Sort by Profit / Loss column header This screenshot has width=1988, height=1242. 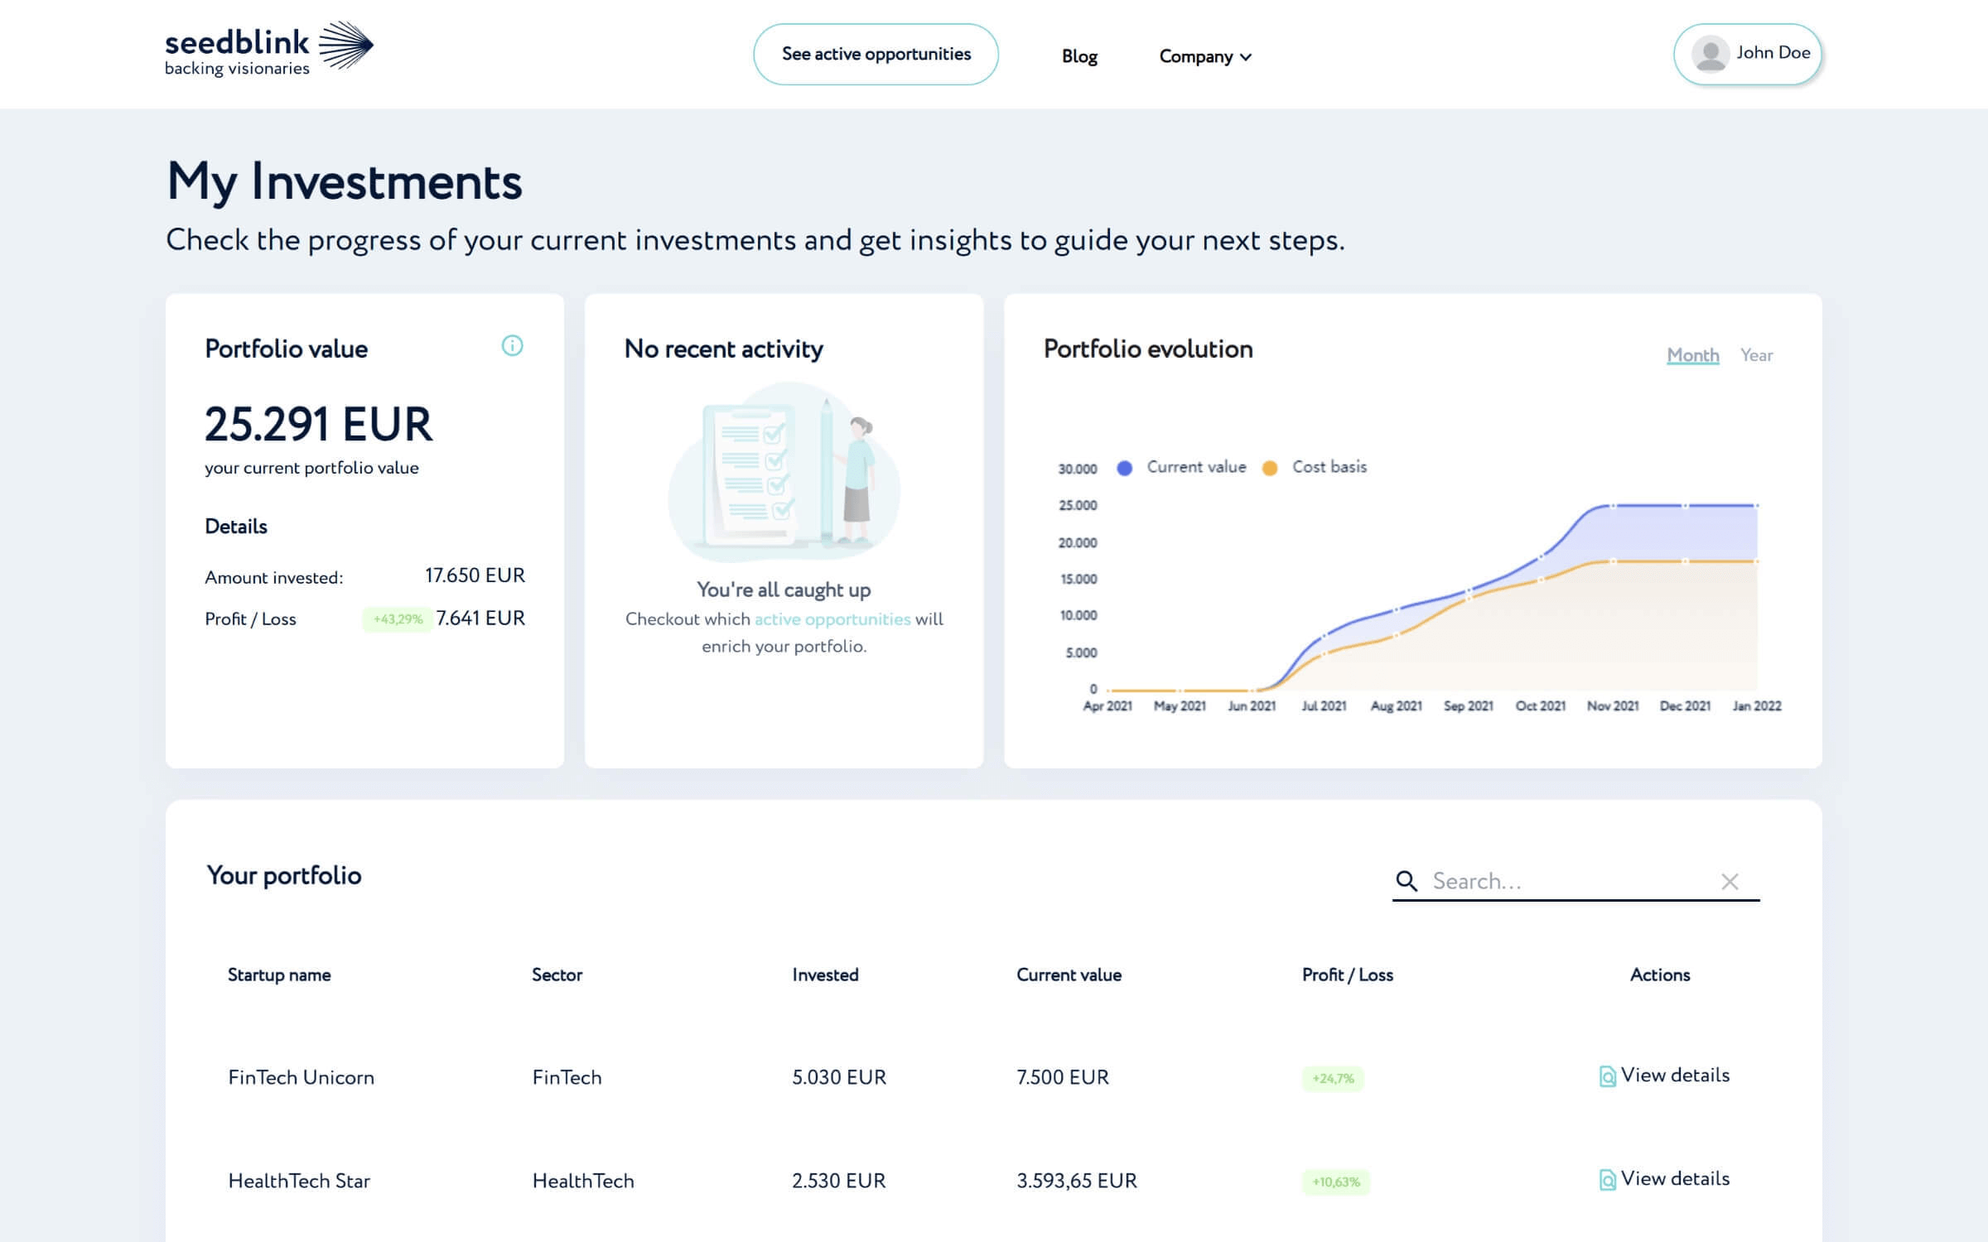(x=1347, y=975)
